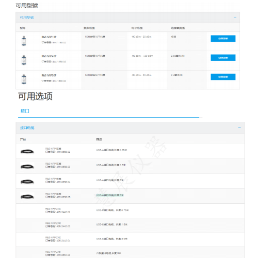
Task: Click the cable image for the USB-A 1.5米 row
Action: [27, 166]
